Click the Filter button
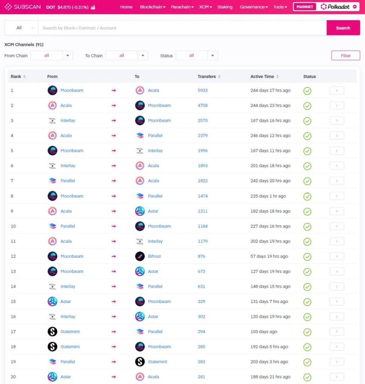This screenshot has width=365, height=384. (x=345, y=55)
